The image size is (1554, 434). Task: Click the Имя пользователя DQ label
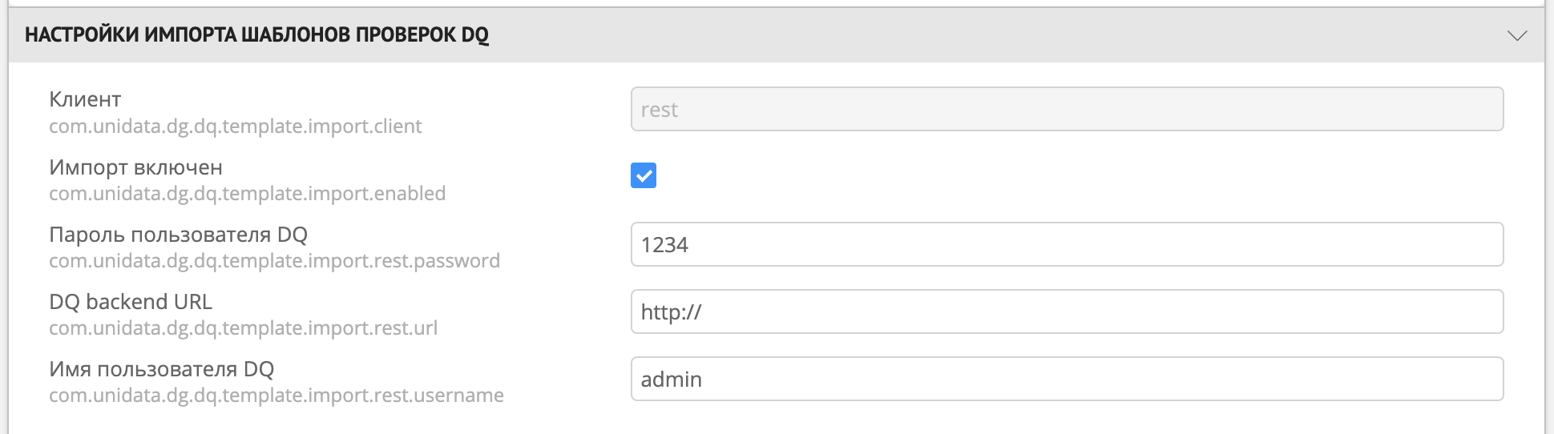pos(161,369)
